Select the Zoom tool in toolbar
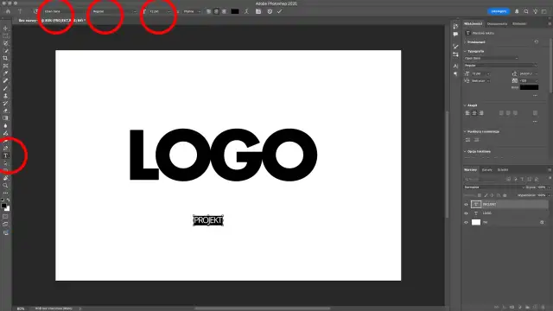553x311 pixels. coord(5,186)
